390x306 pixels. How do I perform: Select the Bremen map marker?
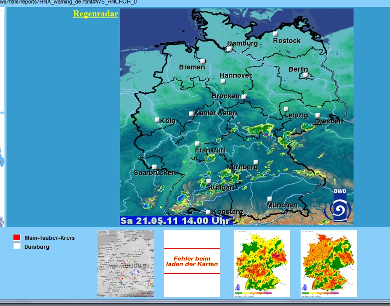203,61
